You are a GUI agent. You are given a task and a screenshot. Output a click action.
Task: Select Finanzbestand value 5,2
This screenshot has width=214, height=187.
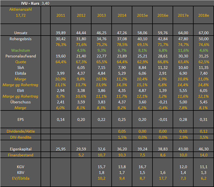(81, 155)
